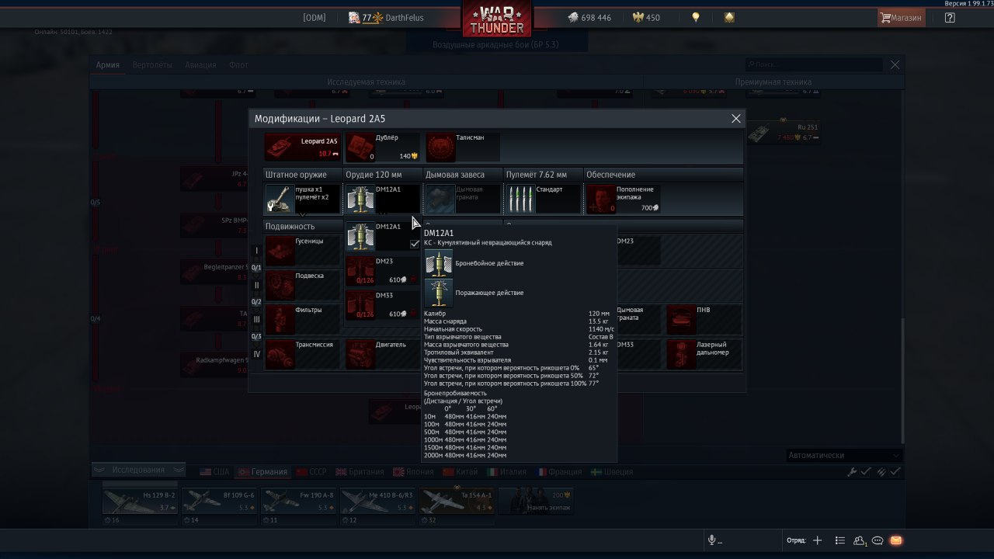Screen dimensions: 994x559
Task: Open the Магазин shop button
Action: tap(901, 17)
